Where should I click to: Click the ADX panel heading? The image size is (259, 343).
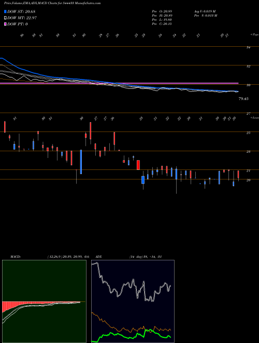click(x=98, y=257)
